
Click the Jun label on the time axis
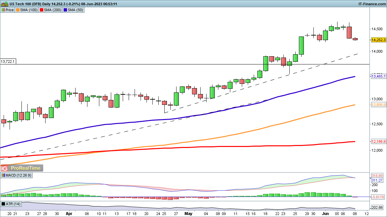click(325, 214)
